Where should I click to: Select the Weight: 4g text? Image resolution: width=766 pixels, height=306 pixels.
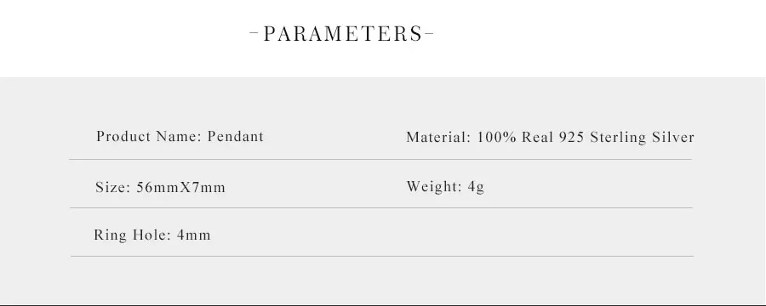pos(445,187)
